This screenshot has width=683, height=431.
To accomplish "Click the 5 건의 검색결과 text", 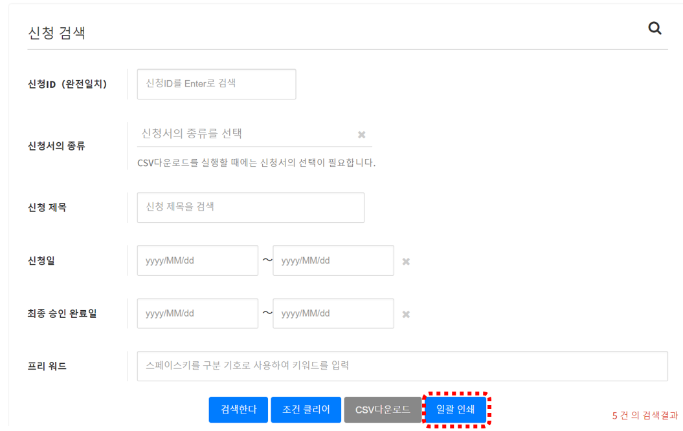I will click(645, 416).
